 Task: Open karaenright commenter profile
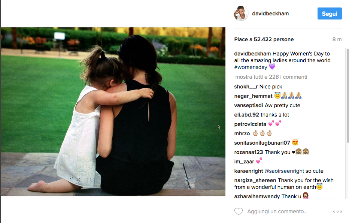tap(248, 171)
